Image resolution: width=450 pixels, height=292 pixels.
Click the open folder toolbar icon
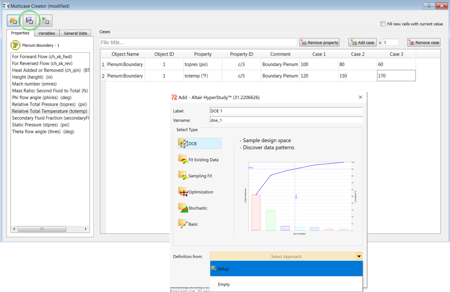[x=13, y=21]
